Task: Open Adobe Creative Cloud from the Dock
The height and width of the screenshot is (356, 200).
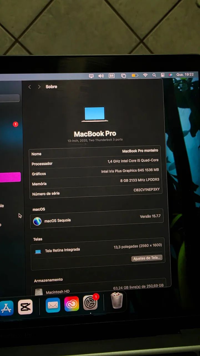Action: (x=72, y=304)
